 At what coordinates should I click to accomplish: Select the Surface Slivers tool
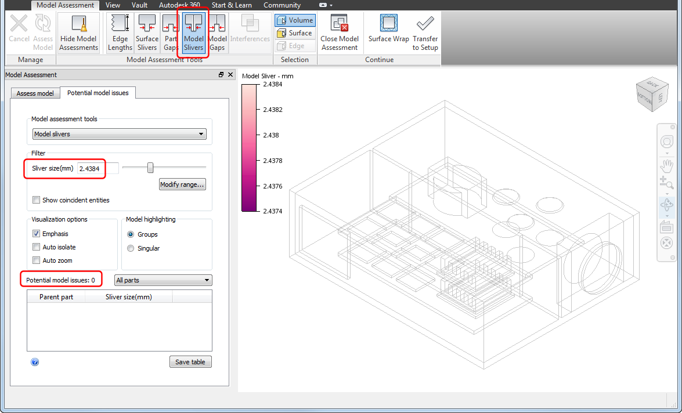point(147,32)
